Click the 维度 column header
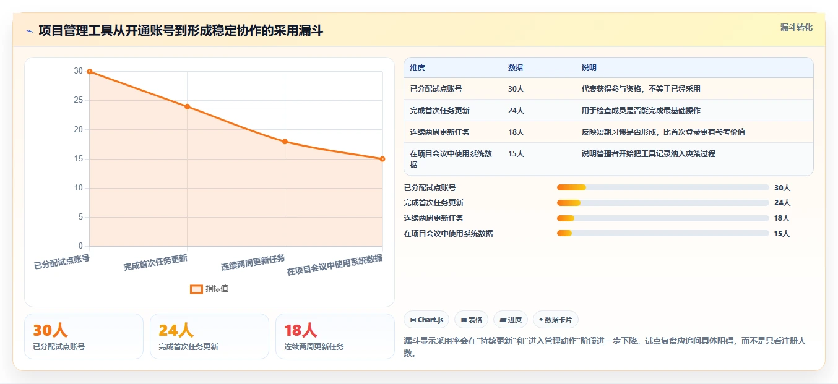 click(418, 68)
